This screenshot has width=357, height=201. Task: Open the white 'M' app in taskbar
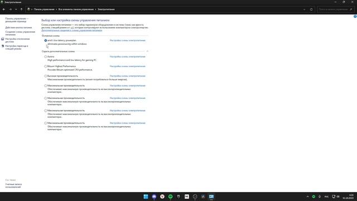(187, 197)
